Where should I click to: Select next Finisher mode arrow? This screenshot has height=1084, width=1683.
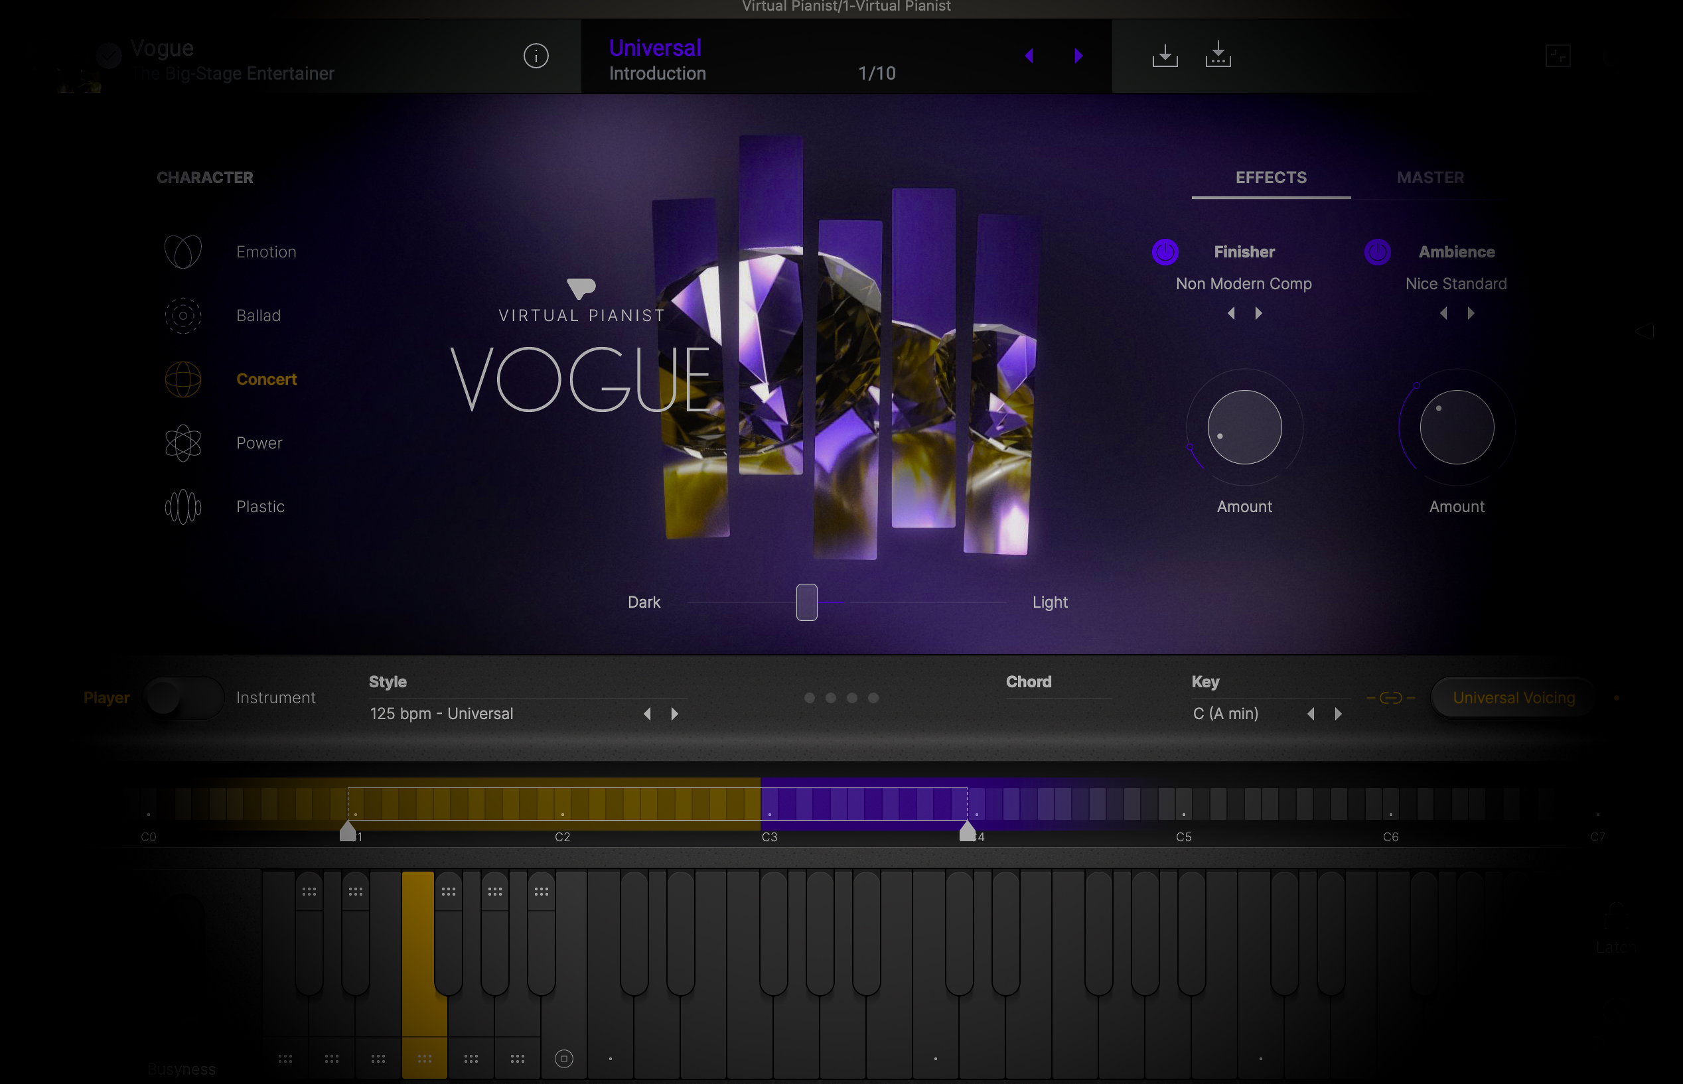coord(1258,313)
